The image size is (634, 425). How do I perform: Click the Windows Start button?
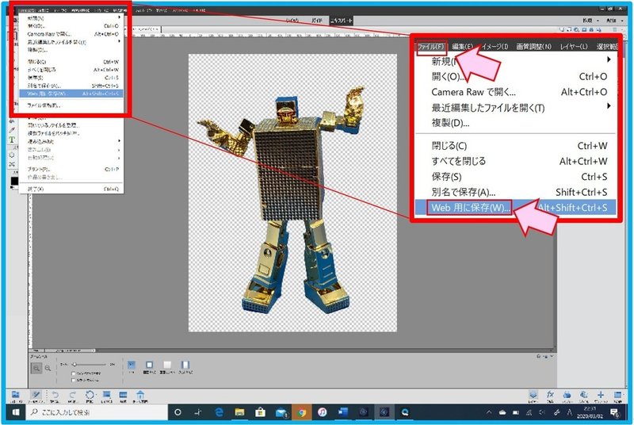(16, 412)
